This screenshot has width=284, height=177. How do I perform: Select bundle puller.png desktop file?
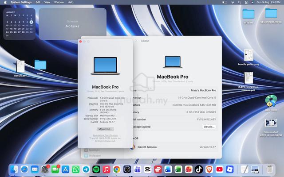point(248,55)
